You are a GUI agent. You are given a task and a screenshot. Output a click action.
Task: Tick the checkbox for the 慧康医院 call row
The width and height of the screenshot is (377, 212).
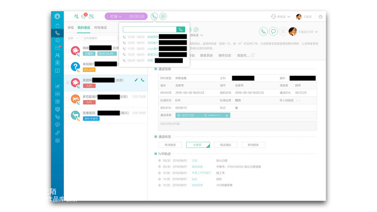click(67, 115)
